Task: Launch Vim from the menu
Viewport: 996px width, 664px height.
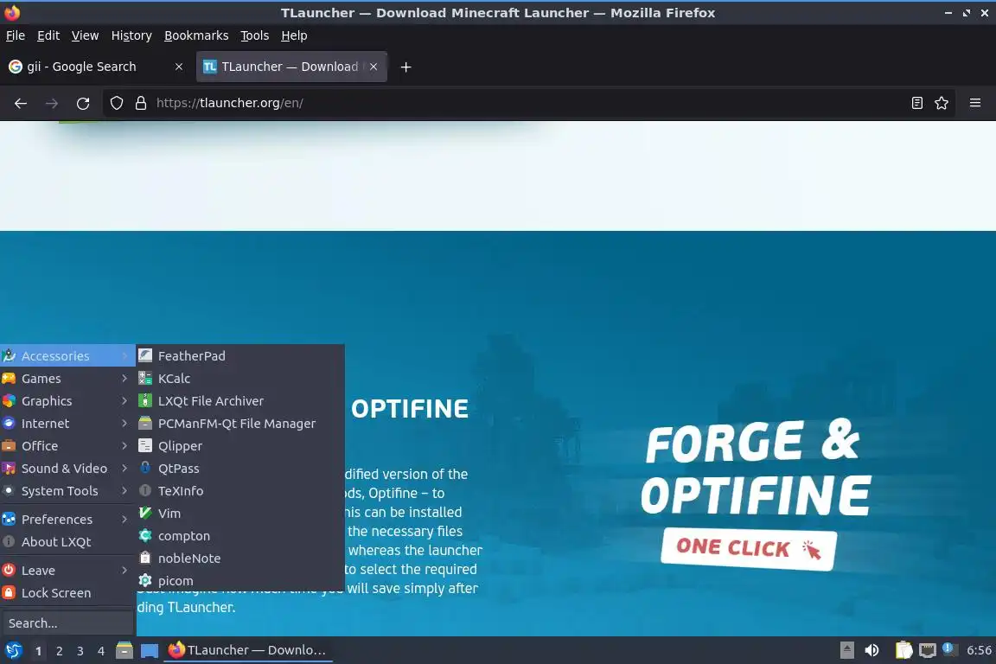Action: [x=240, y=514]
